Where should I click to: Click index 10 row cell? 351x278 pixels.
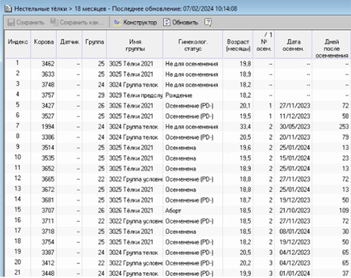(18, 157)
